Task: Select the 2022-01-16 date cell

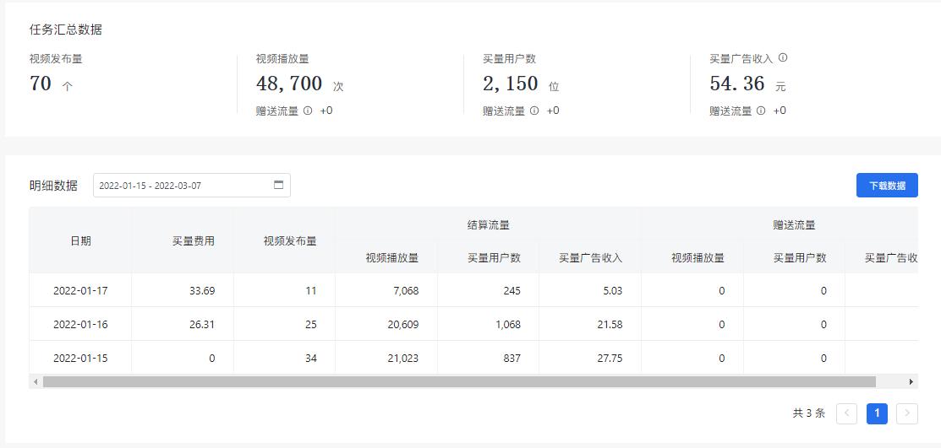Action: point(80,324)
